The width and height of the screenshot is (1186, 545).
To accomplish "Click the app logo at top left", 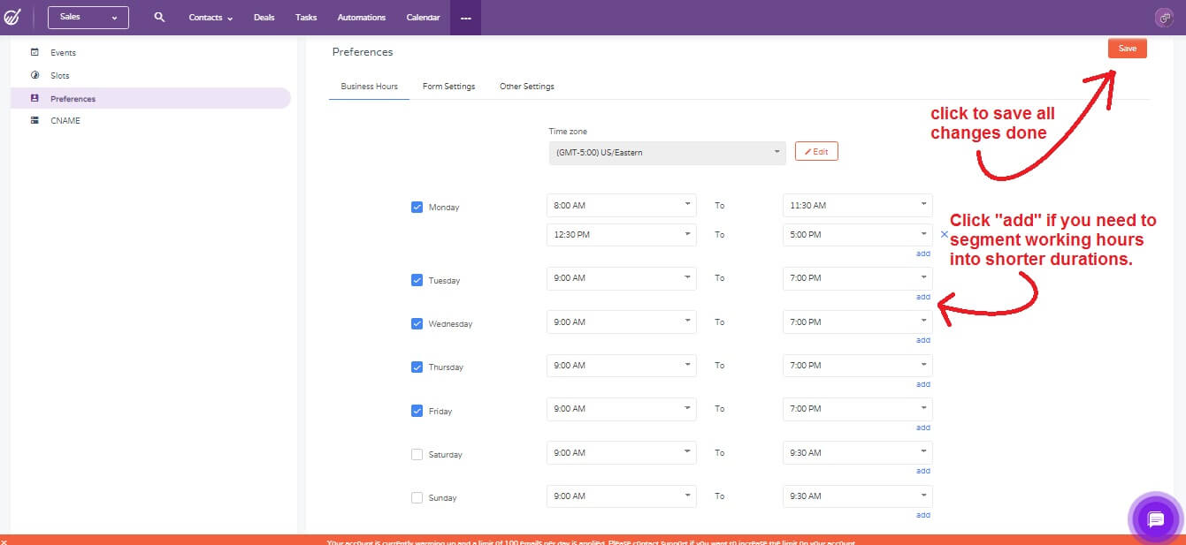I will [11, 17].
